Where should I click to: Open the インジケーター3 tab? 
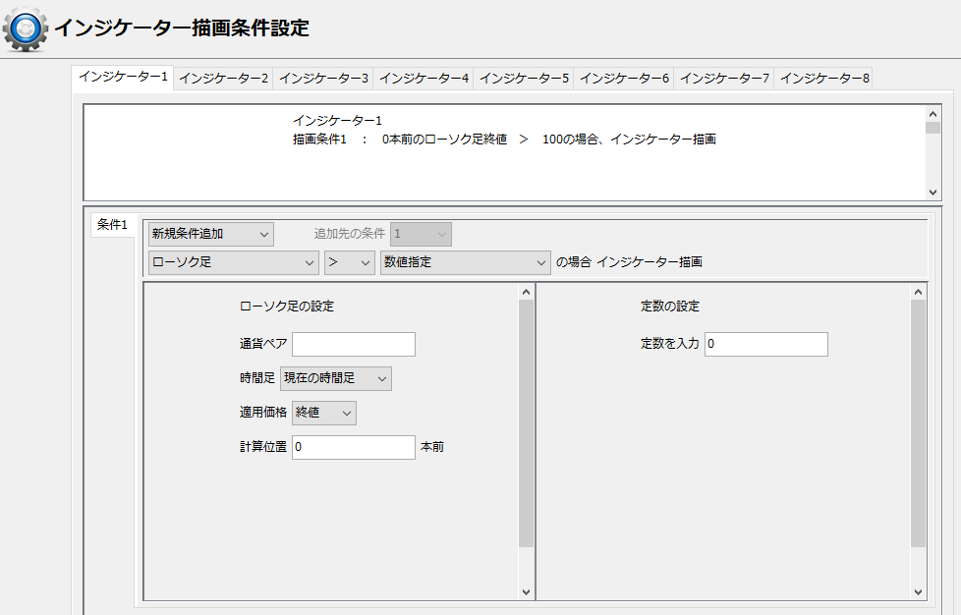coord(323,79)
